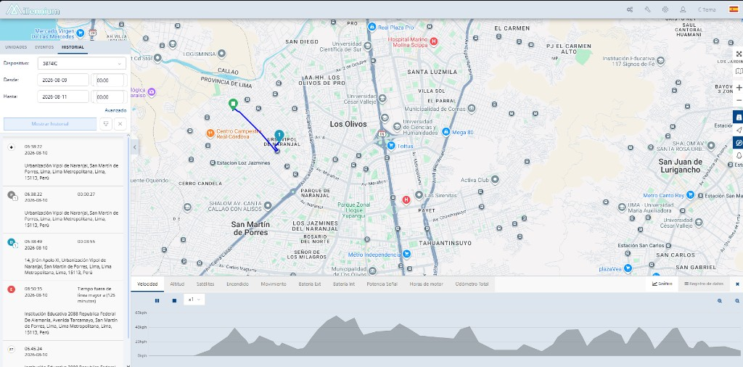Select the Velocidad graph tab

click(x=147, y=284)
